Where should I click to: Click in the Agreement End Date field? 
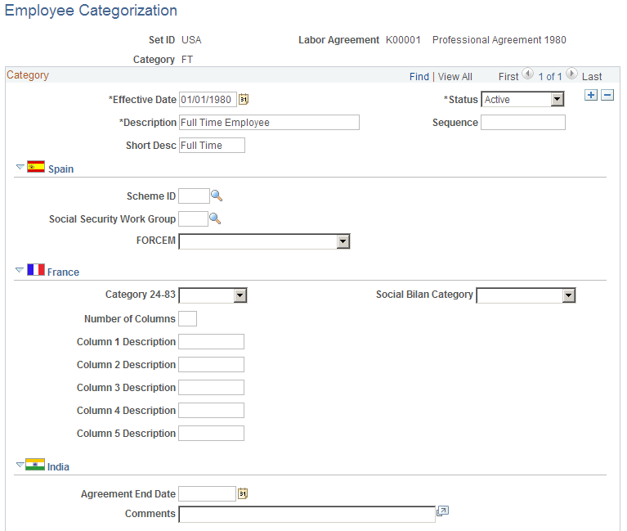click(207, 494)
